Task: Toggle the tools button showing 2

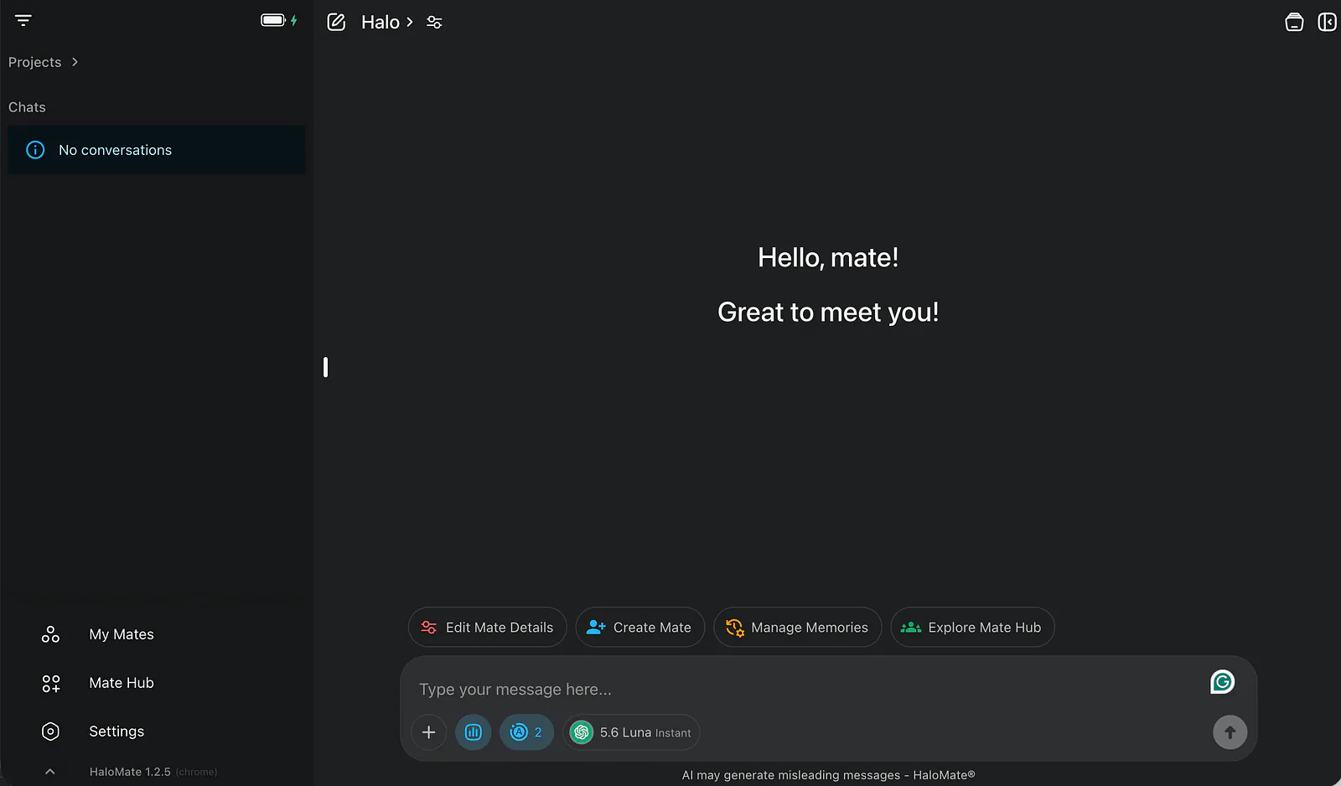Action: tap(526, 732)
